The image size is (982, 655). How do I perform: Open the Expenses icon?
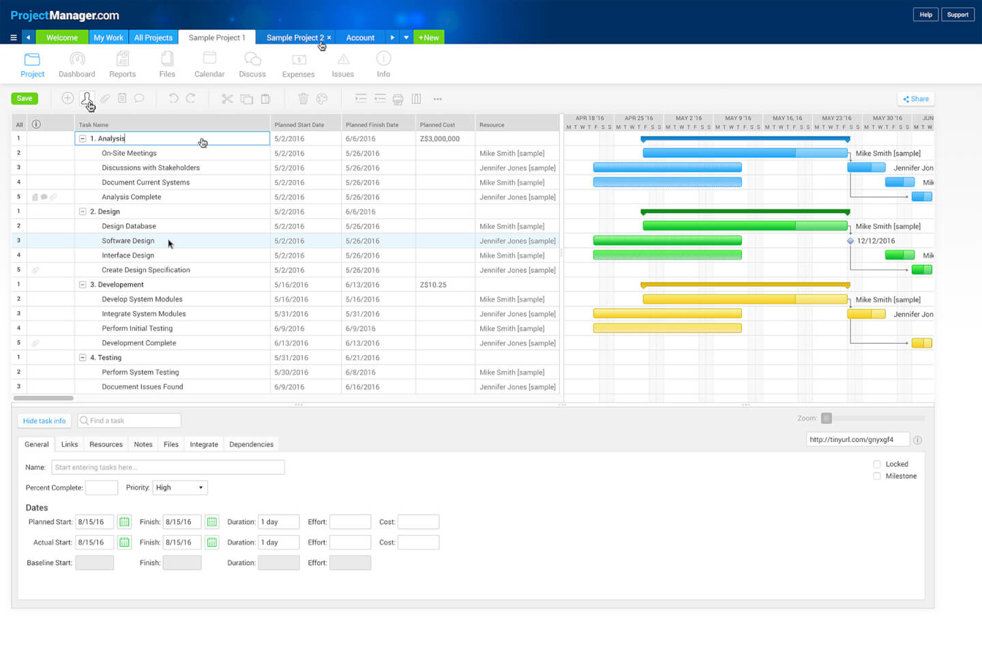click(x=299, y=60)
